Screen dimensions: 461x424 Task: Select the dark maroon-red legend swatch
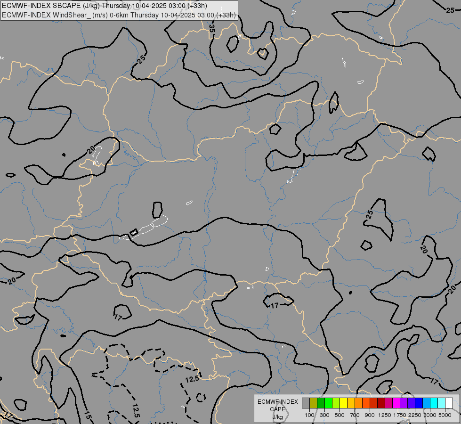(x=381, y=403)
